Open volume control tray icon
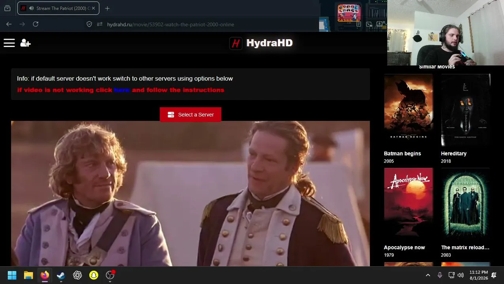 (461, 275)
